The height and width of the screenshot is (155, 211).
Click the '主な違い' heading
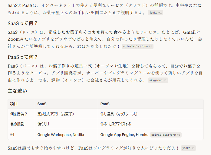click(x=17, y=91)
